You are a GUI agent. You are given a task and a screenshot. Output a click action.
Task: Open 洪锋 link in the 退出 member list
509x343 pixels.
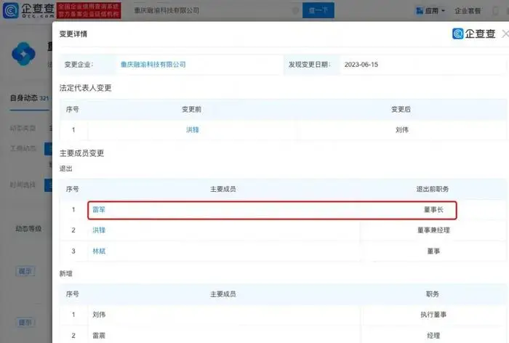pos(99,230)
